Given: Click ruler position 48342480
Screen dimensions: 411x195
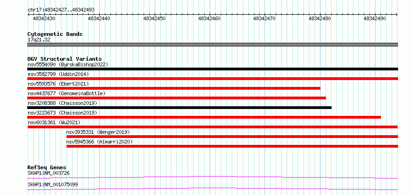Looking at the screenshot, I should pos(320,18).
